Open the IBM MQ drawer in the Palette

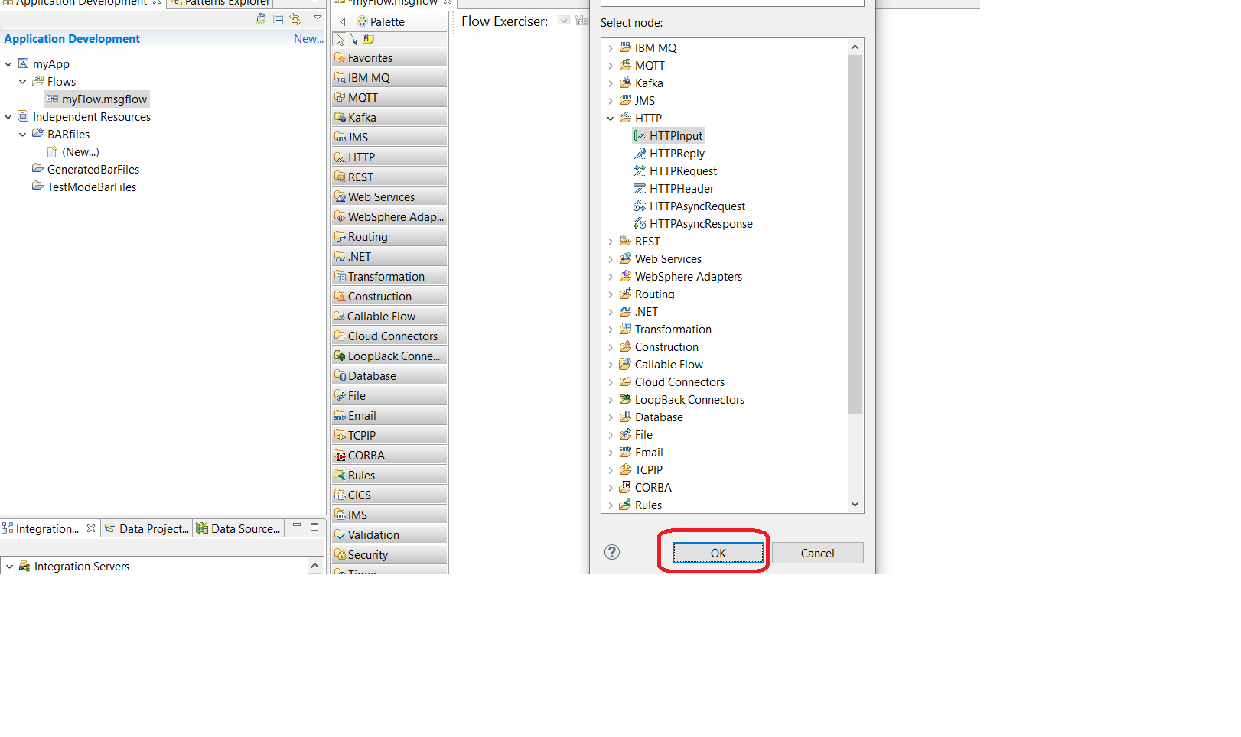(390, 77)
